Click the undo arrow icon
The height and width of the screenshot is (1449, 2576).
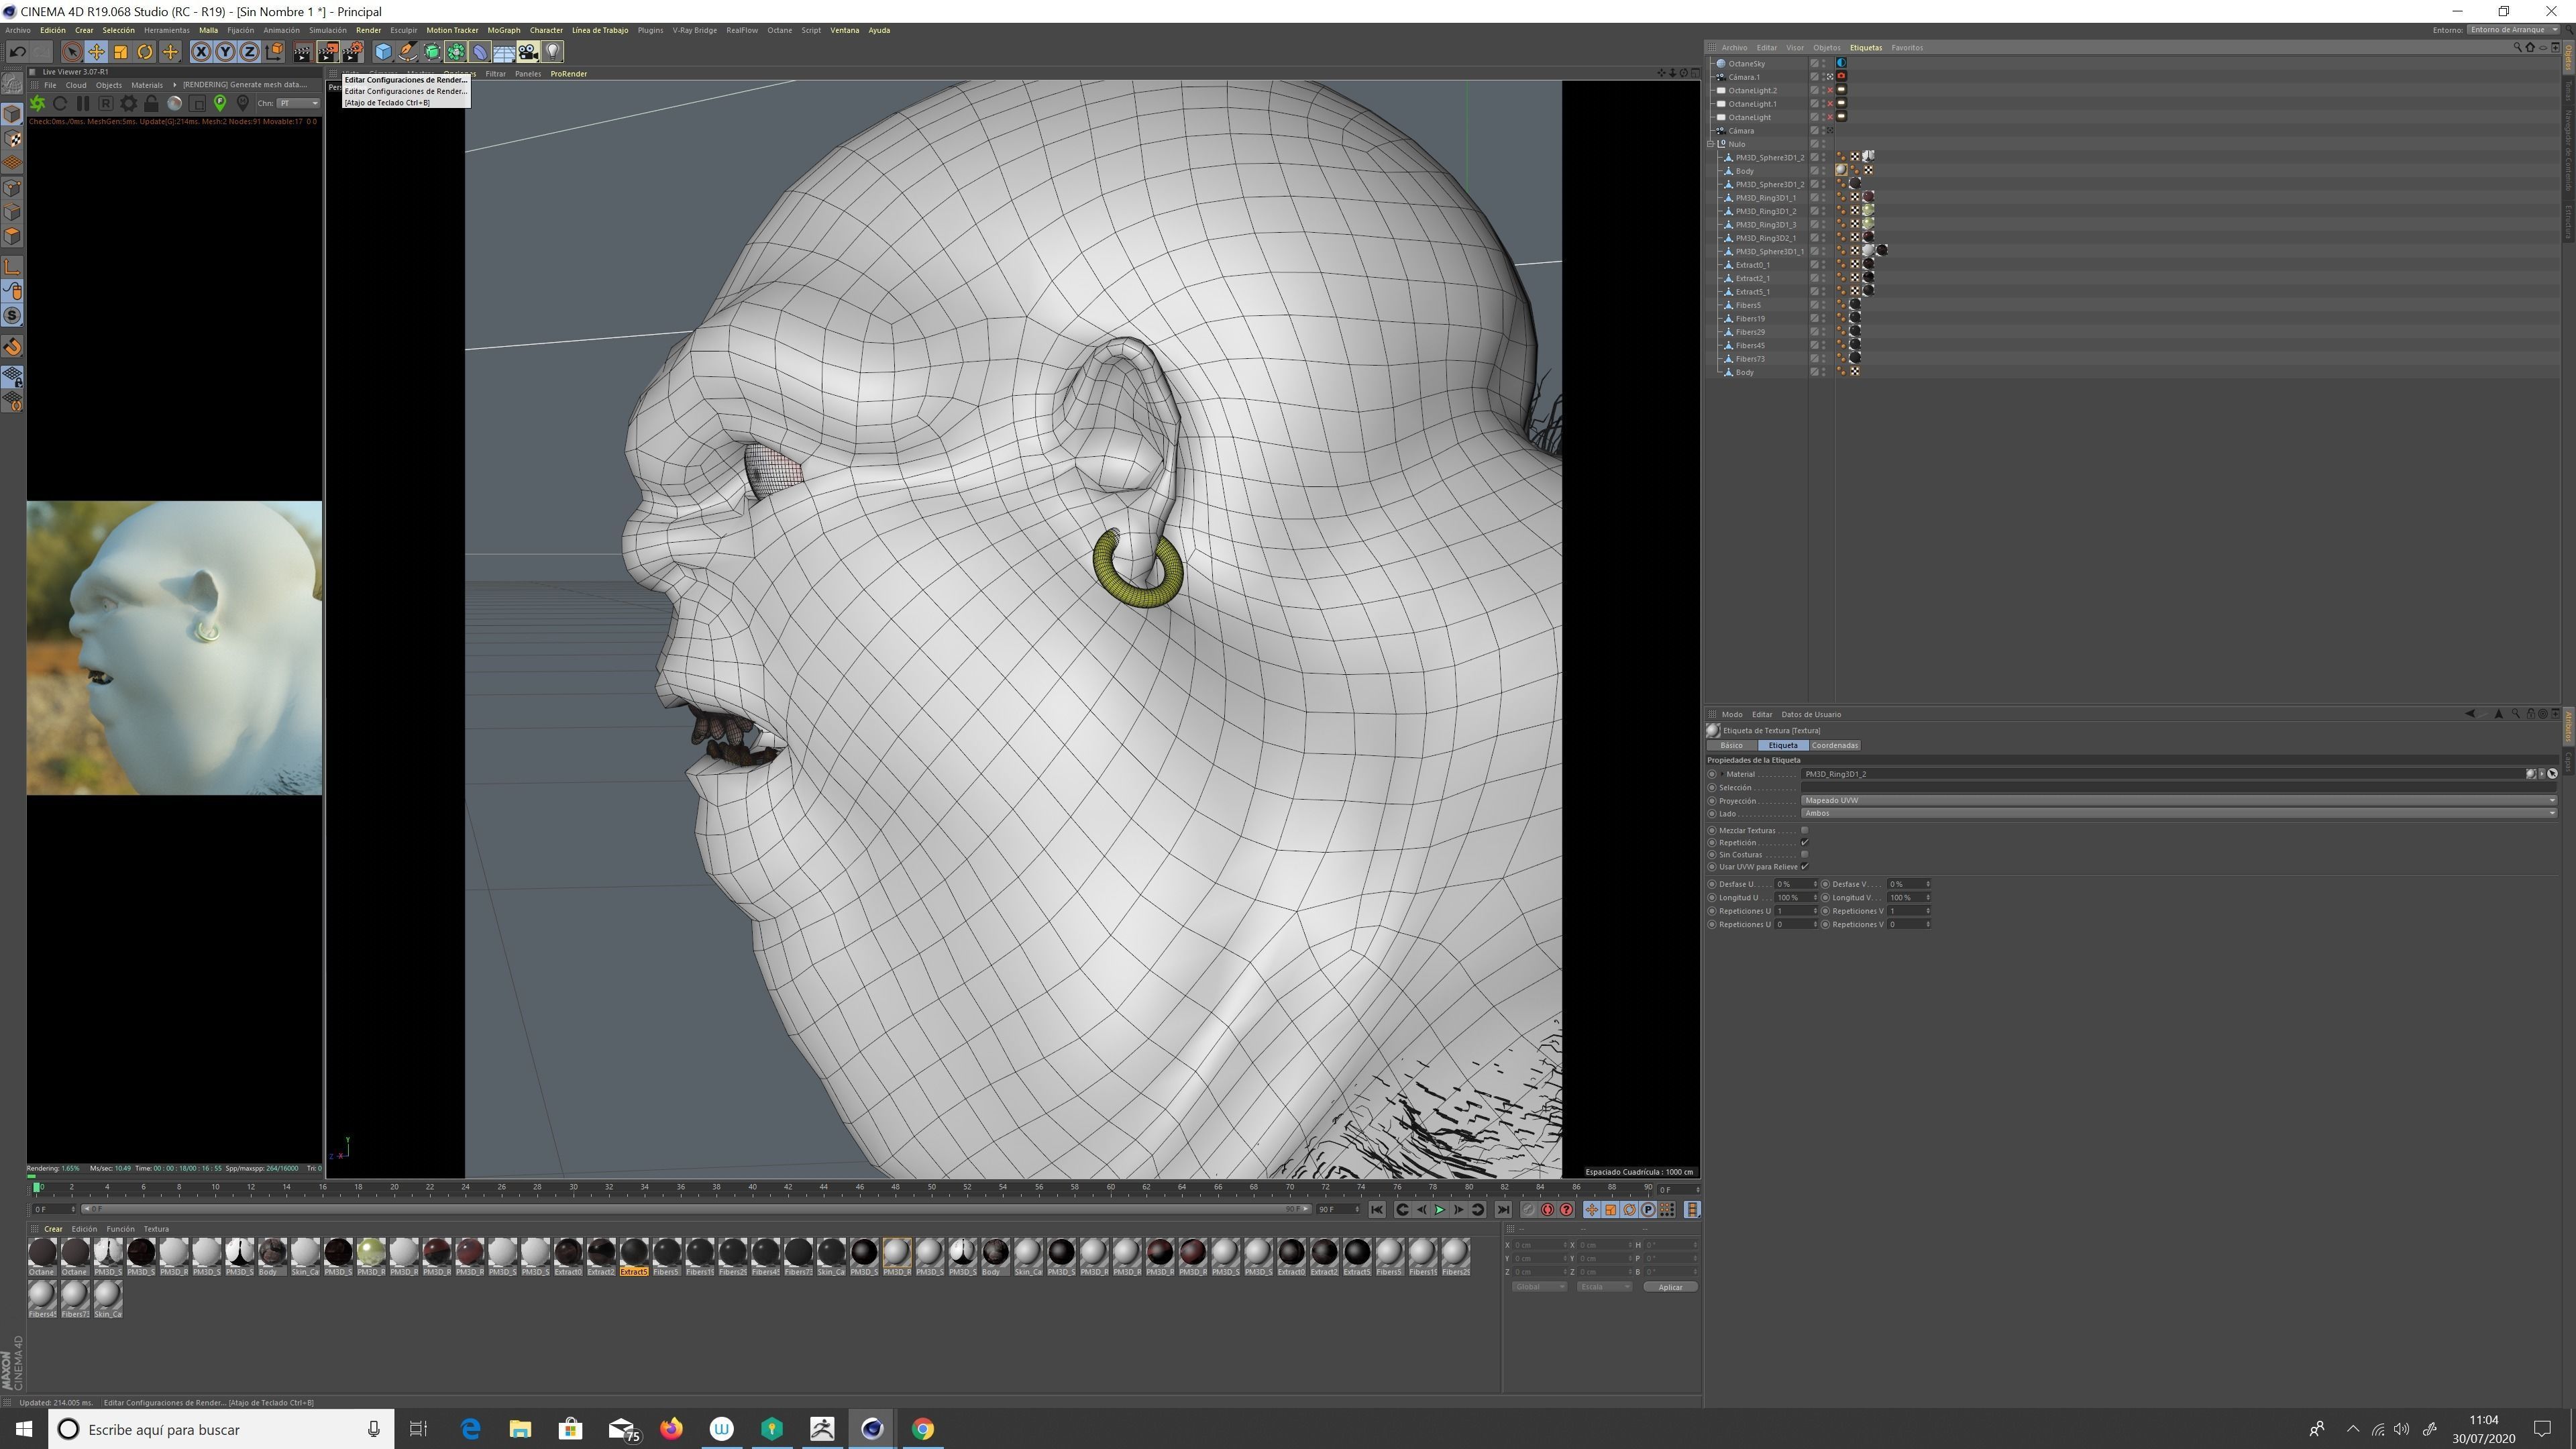pyautogui.click(x=17, y=52)
